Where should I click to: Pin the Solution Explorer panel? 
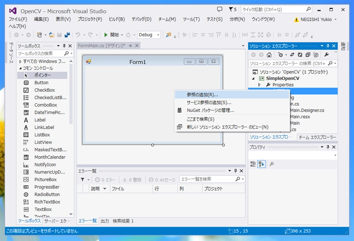(x=328, y=46)
